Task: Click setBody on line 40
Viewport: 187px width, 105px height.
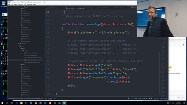Action: tap(115, 78)
